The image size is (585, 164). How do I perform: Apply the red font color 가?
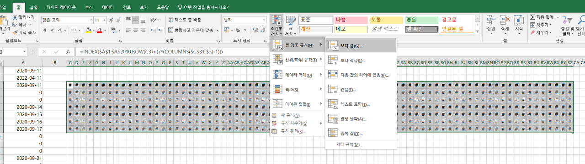[x=100, y=30]
